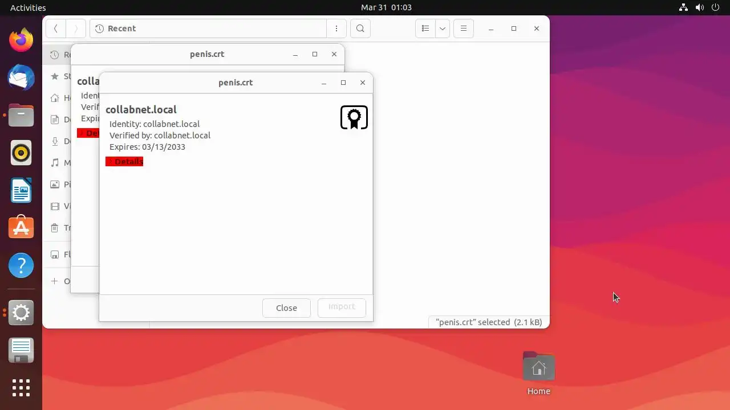Open Firefox from the dock
This screenshot has height=410, width=730.
point(21,40)
